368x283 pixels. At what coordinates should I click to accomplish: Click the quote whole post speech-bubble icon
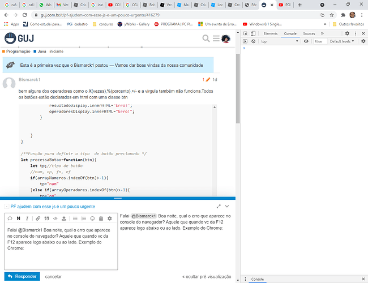(10, 218)
